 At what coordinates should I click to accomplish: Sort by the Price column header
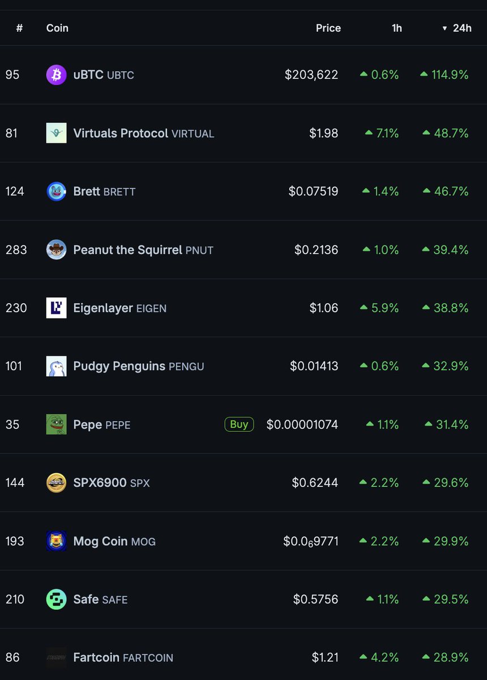[328, 28]
